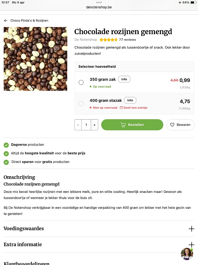Select the 350 gram zak option

81,82
